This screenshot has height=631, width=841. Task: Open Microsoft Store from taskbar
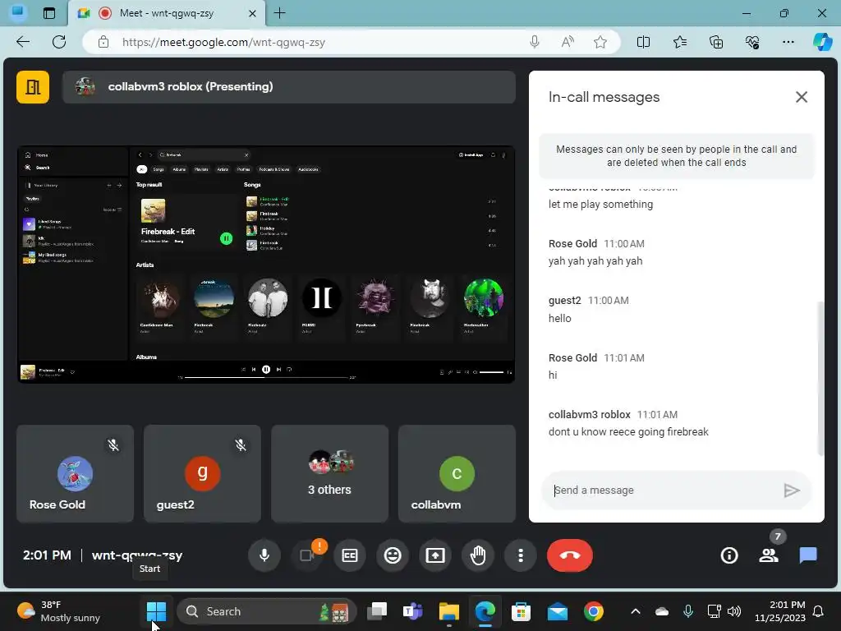[x=521, y=611]
